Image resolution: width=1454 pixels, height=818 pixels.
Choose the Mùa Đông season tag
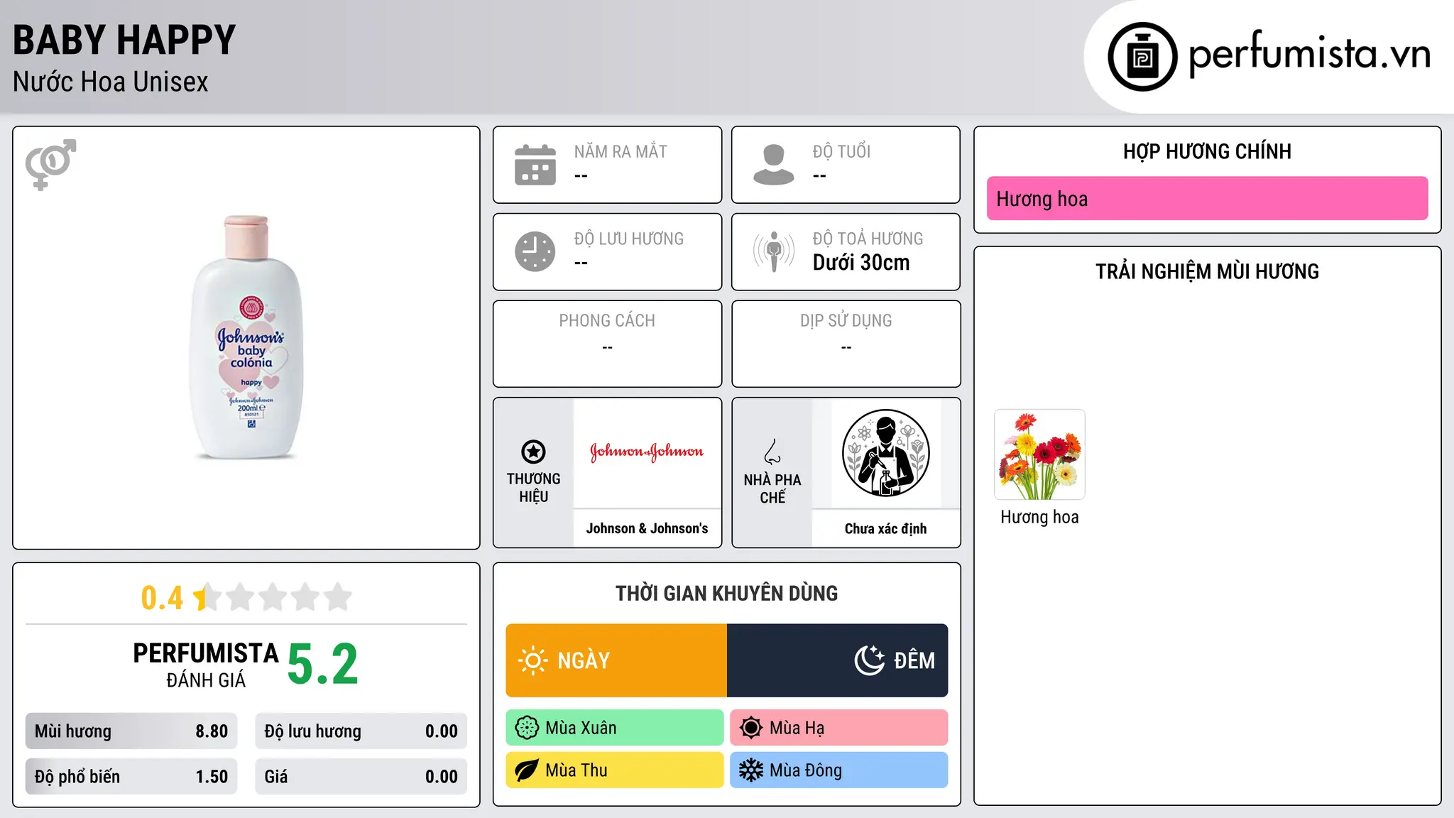tap(839, 770)
